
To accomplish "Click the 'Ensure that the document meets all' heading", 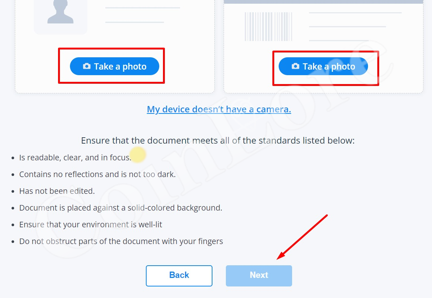I will [x=218, y=141].
